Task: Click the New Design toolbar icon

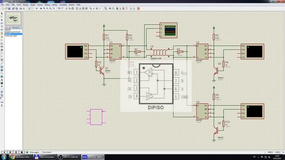Action: tap(3, 8)
